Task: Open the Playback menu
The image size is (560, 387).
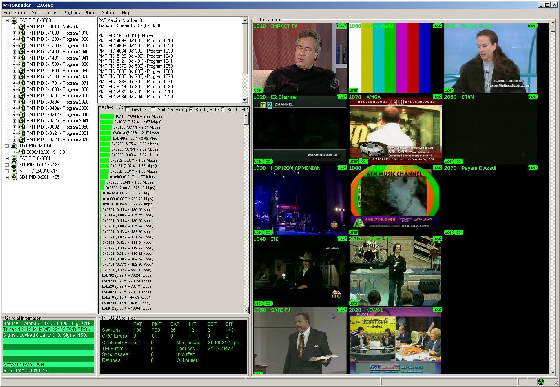Action: [71, 13]
